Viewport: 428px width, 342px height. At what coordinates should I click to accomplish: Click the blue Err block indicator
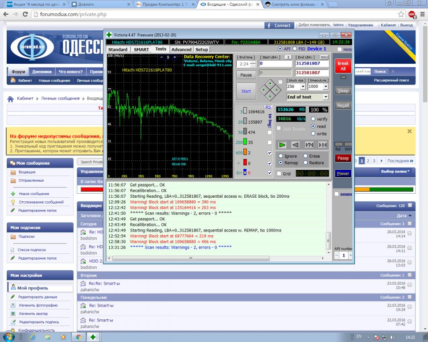tap(245, 172)
